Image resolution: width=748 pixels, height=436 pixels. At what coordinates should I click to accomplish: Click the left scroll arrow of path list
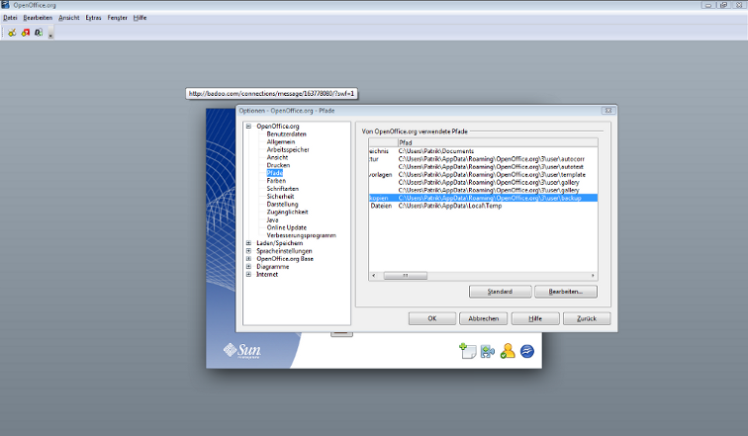pyautogui.click(x=374, y=276)
